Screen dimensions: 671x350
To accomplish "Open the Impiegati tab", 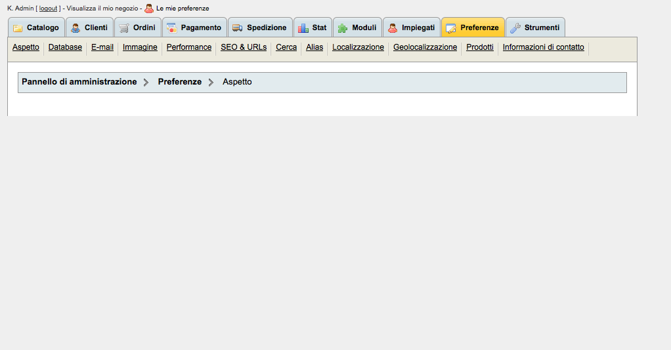I will click(x=412, y=28).
